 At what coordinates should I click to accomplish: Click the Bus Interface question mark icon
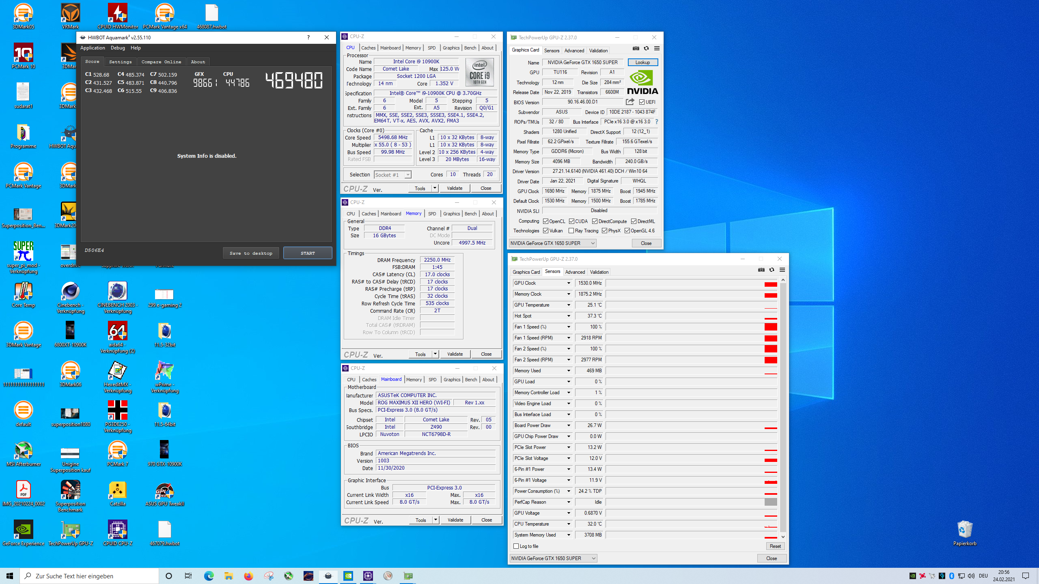656,122
